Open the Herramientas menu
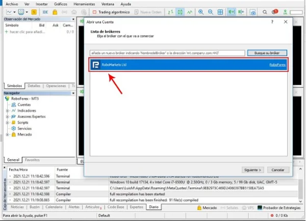This screenshot has width=306, height=221. tap(84, 4)
